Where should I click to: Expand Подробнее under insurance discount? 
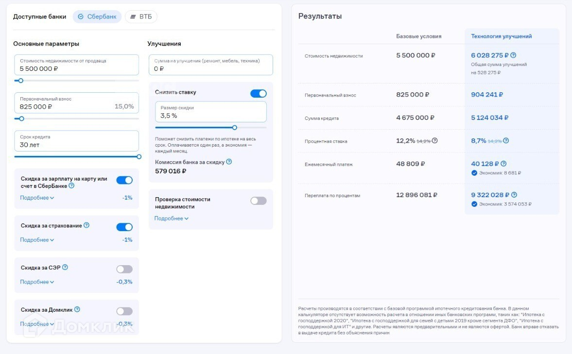click(x=37, y=240)
